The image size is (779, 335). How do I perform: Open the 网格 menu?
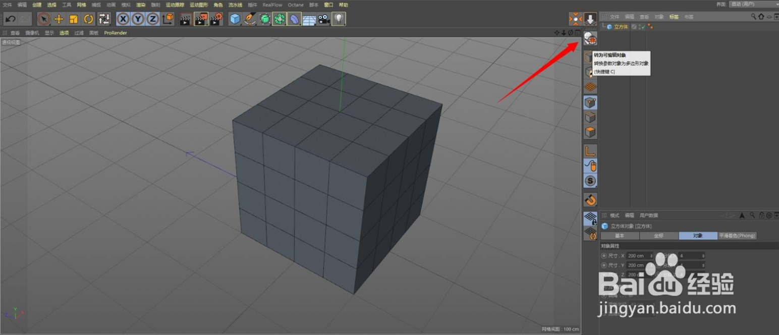[81, 5]
